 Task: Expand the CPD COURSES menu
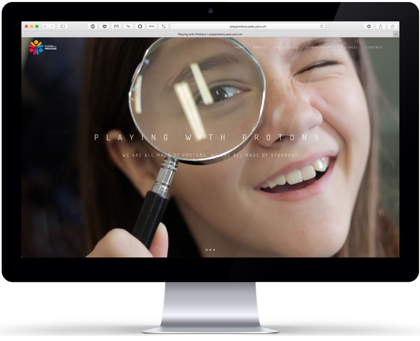[x=286, y=48]
